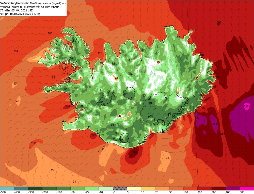Click the -55 value in northeast Iceland

178,37
